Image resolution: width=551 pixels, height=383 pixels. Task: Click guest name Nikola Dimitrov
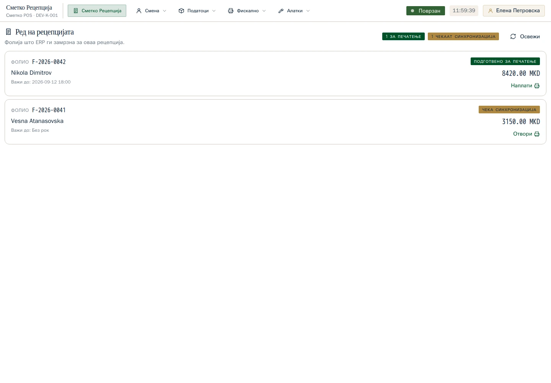[x=31, y=73]
